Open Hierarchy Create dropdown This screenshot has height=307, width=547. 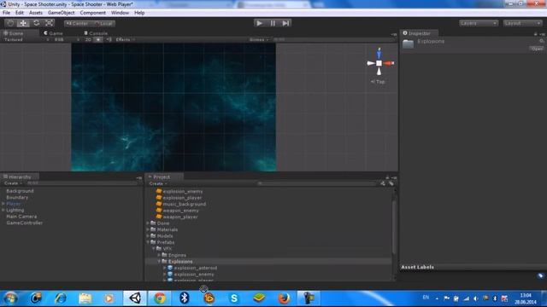(x=13, y=183)
